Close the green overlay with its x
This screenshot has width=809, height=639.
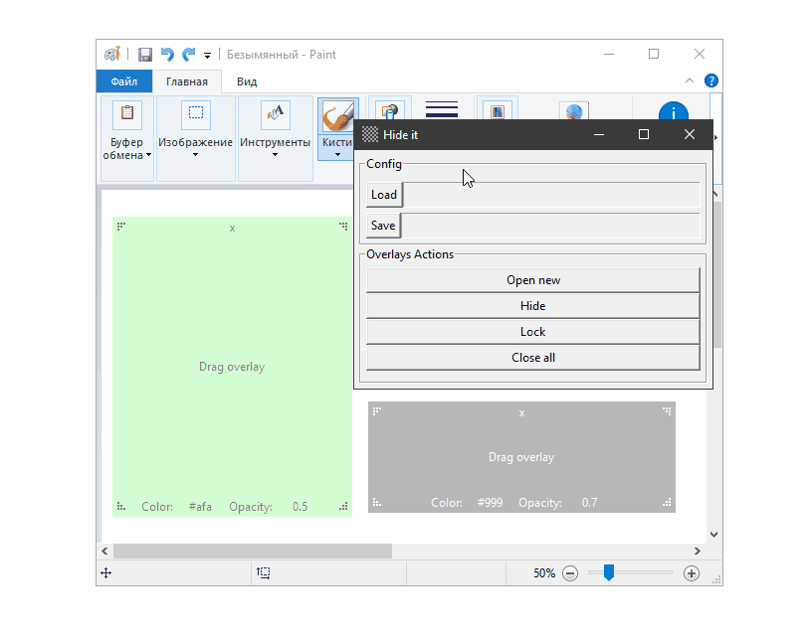[x=232, y=229]
